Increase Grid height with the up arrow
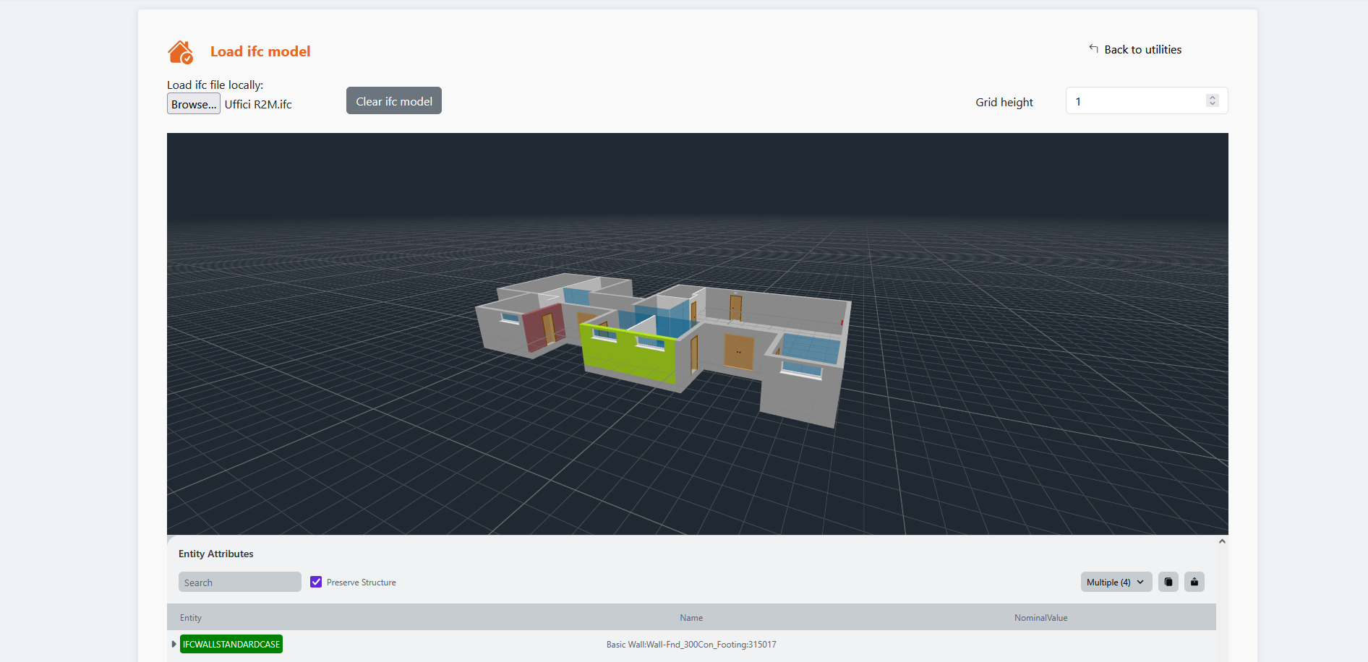Image resolution: width=1368 pixels, height=662 pixels. pos(1213,98)
